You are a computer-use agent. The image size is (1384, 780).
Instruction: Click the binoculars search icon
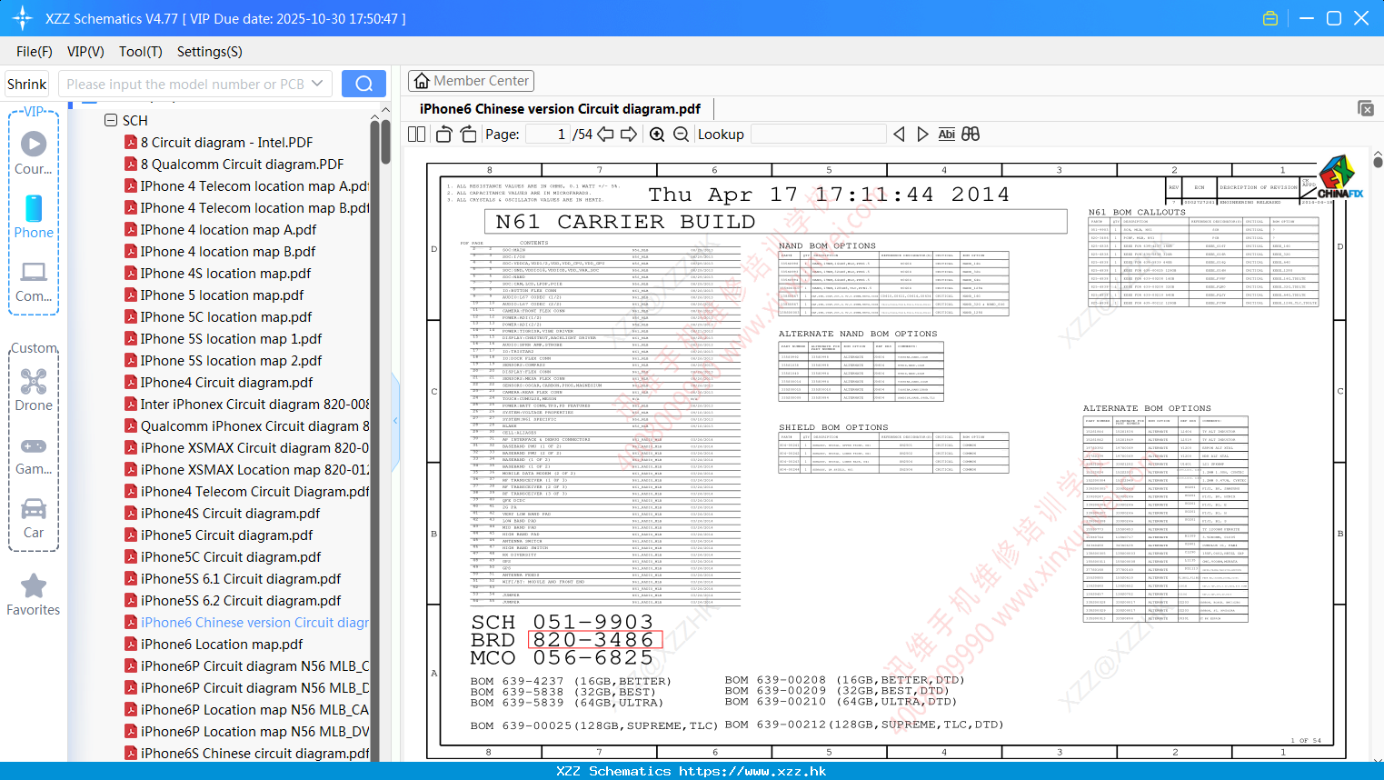pos(971,134)
